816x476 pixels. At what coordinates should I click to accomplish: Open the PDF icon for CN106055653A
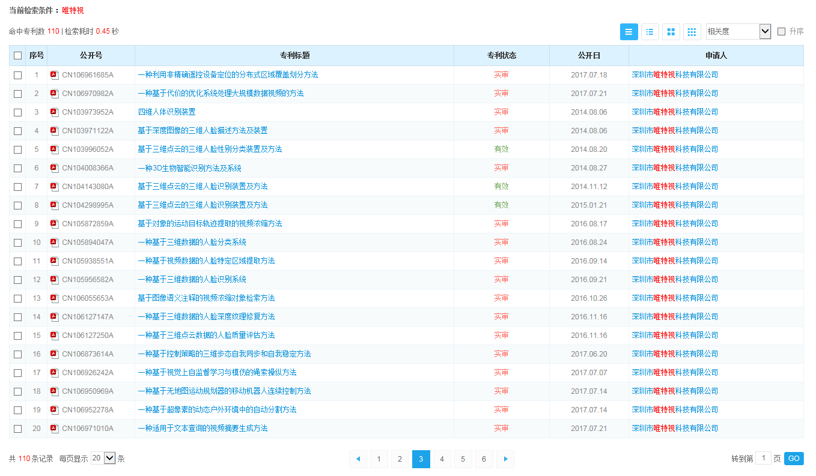[x=55, y=298]
